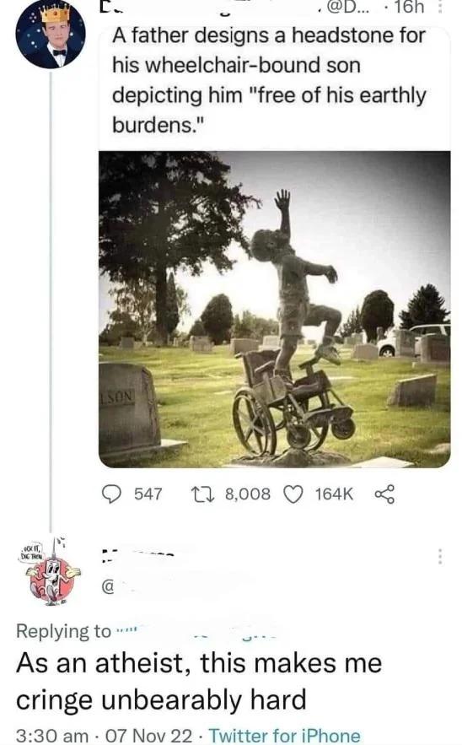This screenshot has width=462, height=745.
Task: Open the Twitter for iPhone link
Action: click(x=284, y=736)
